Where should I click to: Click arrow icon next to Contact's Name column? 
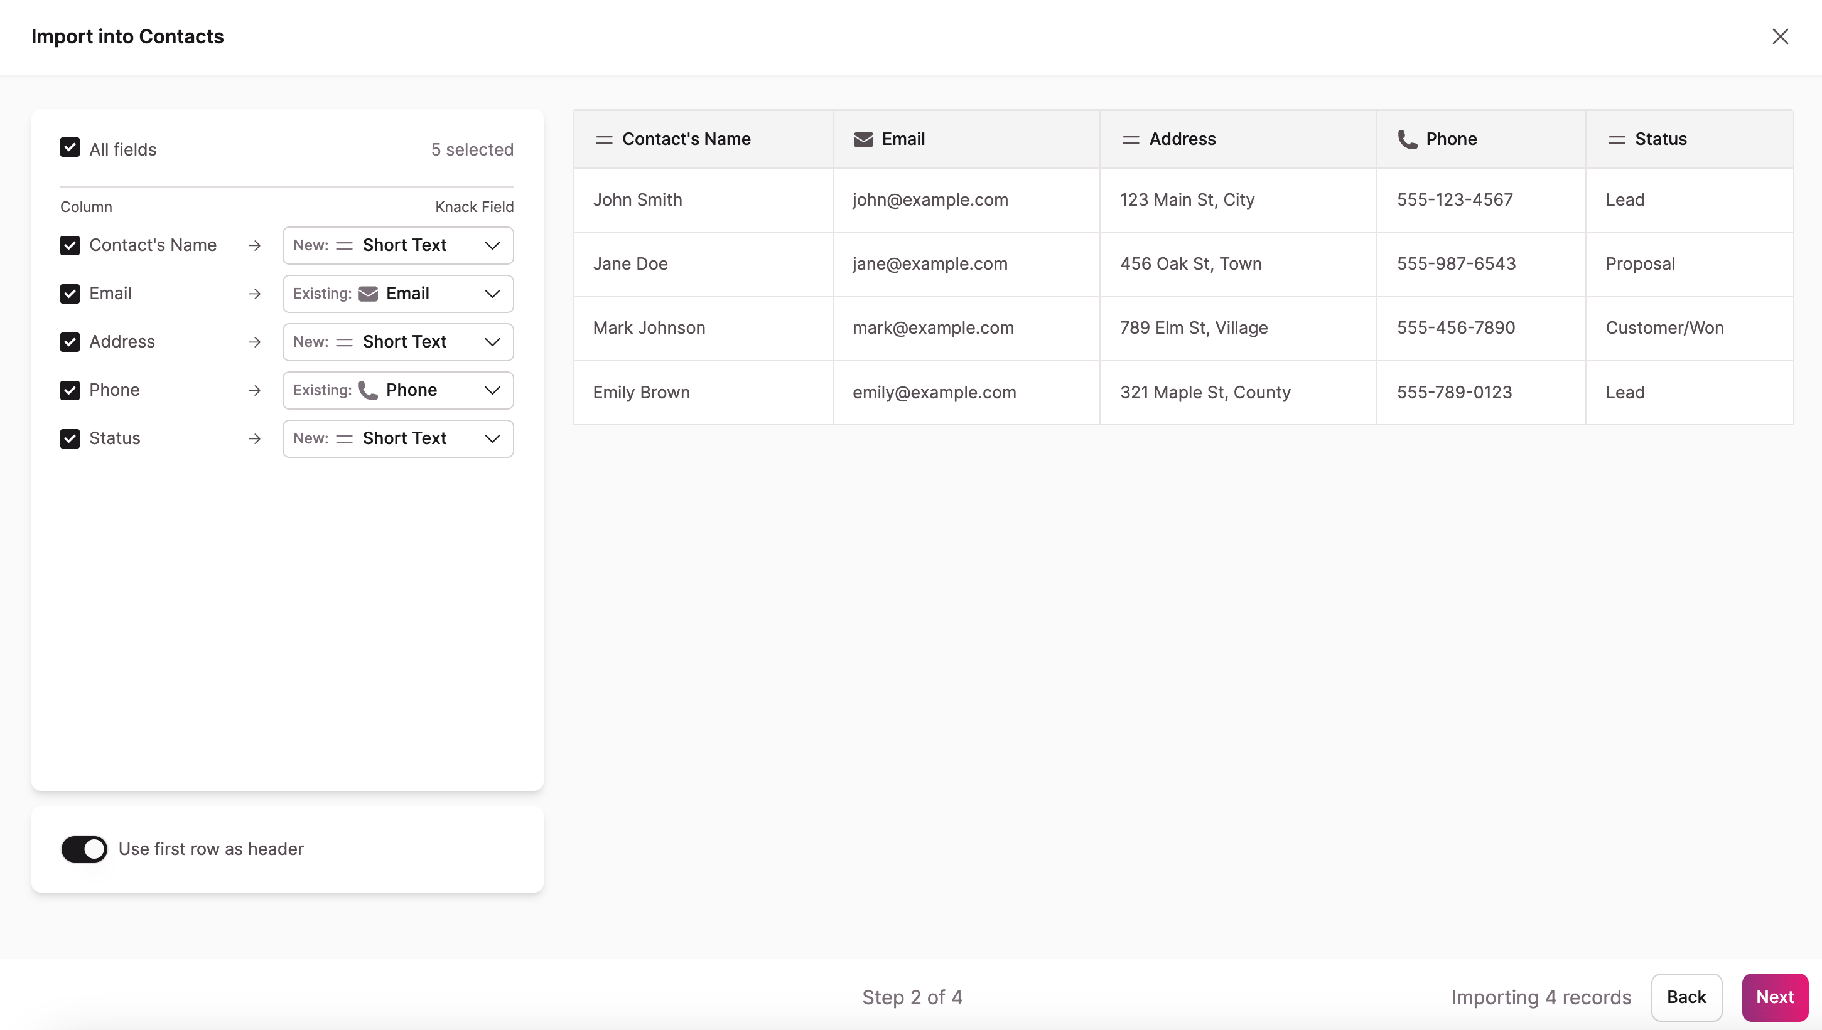tap(255, 245)
